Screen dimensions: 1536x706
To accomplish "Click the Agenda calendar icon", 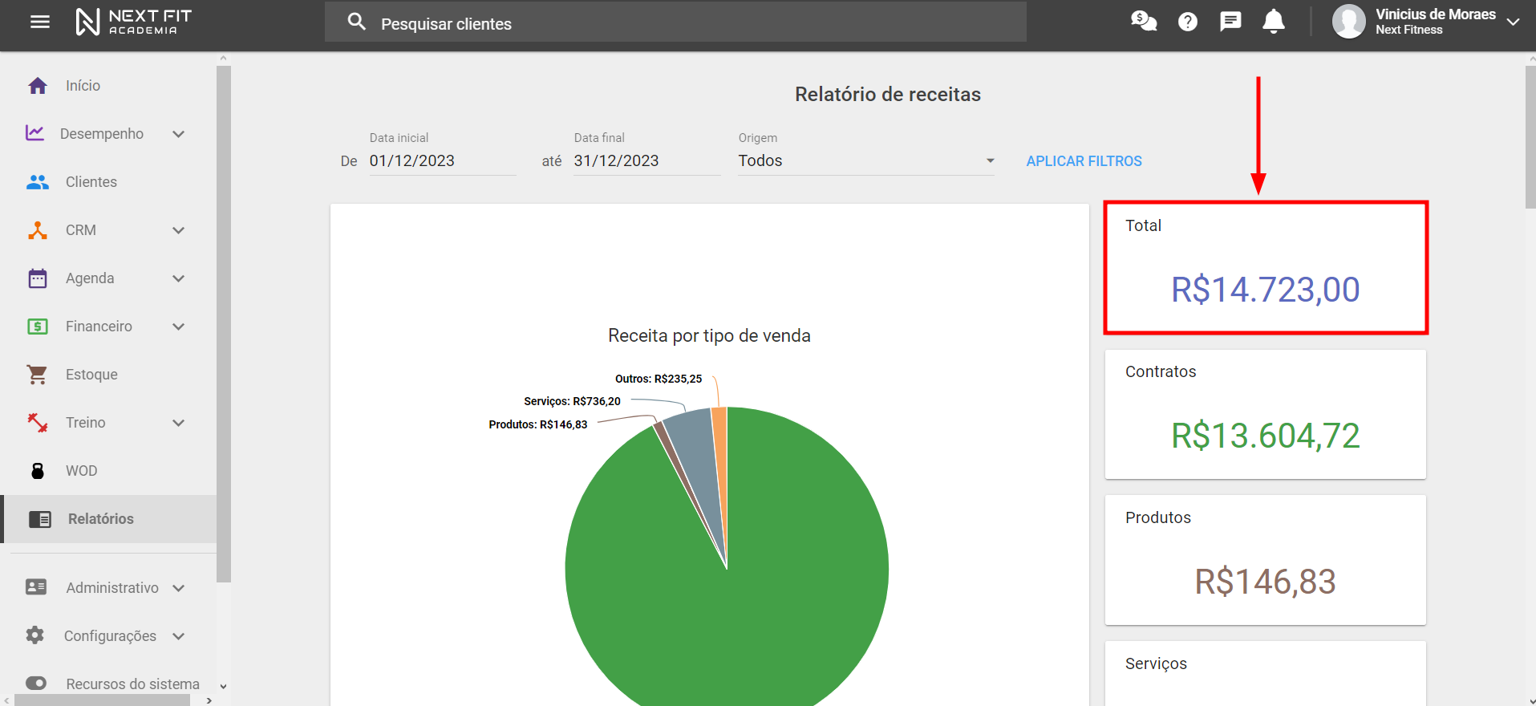I will [38, 278].
